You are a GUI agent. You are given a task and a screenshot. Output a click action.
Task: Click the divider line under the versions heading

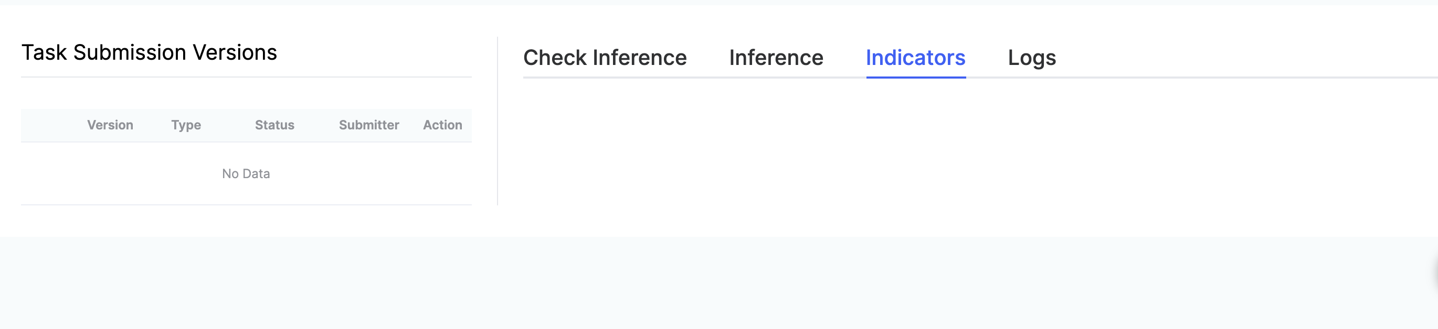[246, 77]
